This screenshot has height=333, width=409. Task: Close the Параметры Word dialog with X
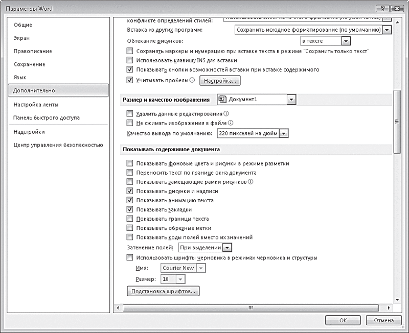click(397, 9)
